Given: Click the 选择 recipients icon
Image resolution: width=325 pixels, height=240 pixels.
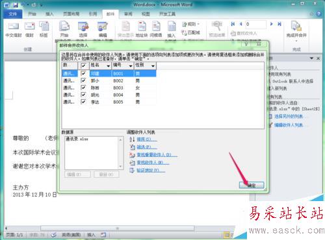Looking at the screenshot, I should (83, 27).
